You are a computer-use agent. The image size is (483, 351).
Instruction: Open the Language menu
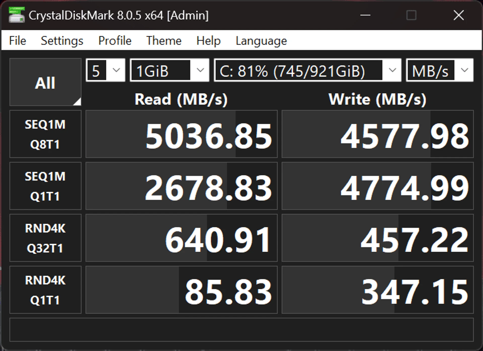[x=261, y=40]
